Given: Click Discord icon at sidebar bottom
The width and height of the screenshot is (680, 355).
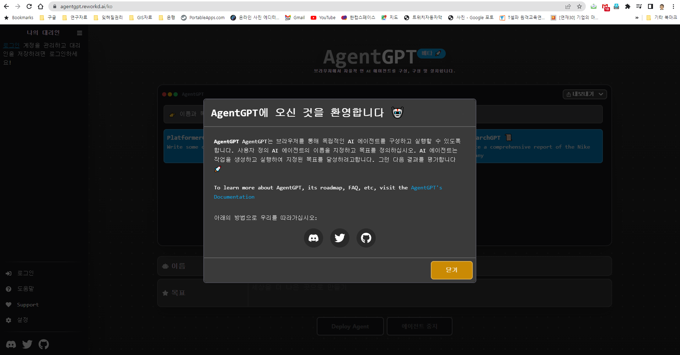Looking at the screenshot, I should pyautogui.click(x=11, y=344).
